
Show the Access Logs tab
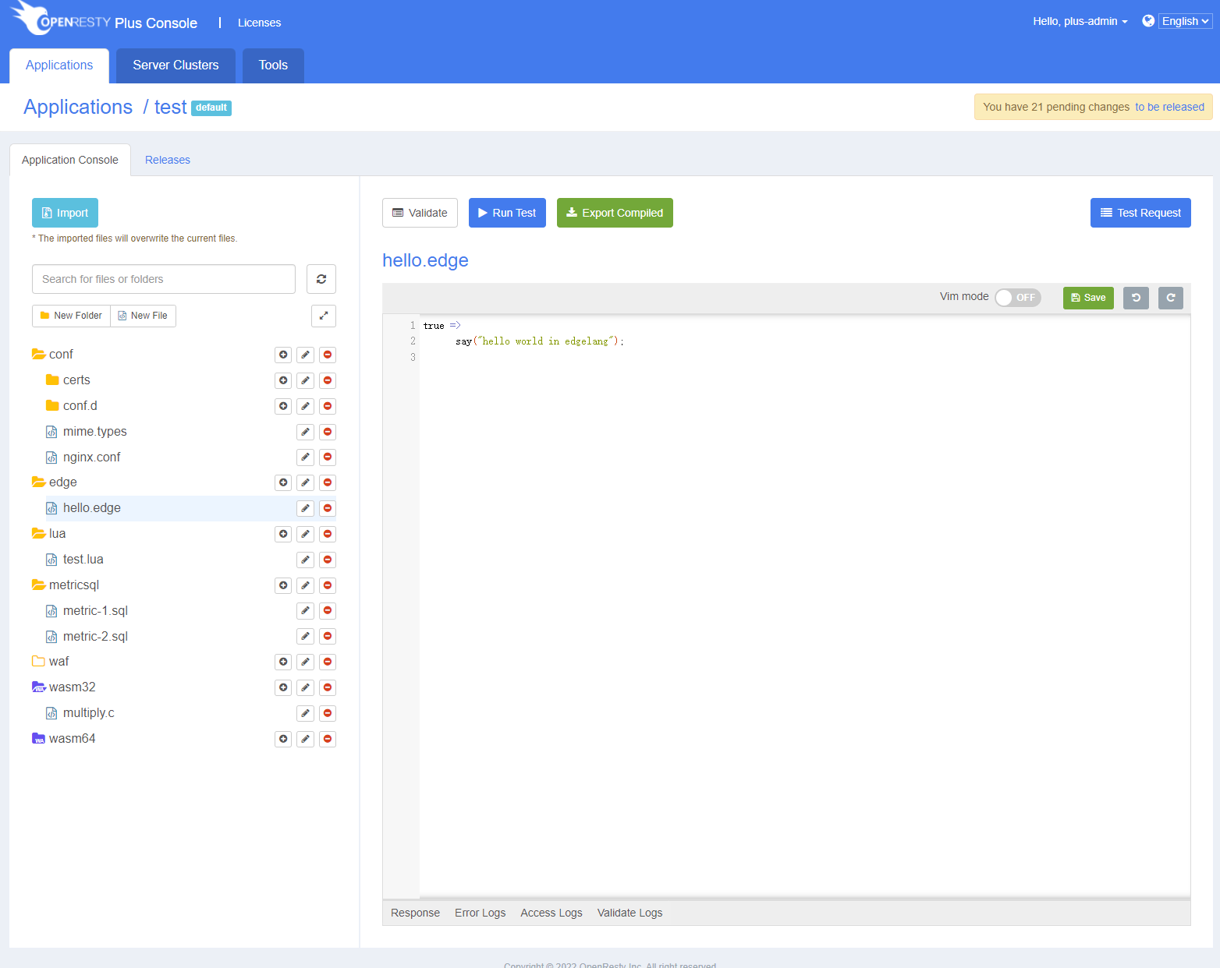(x=551, y=913)
